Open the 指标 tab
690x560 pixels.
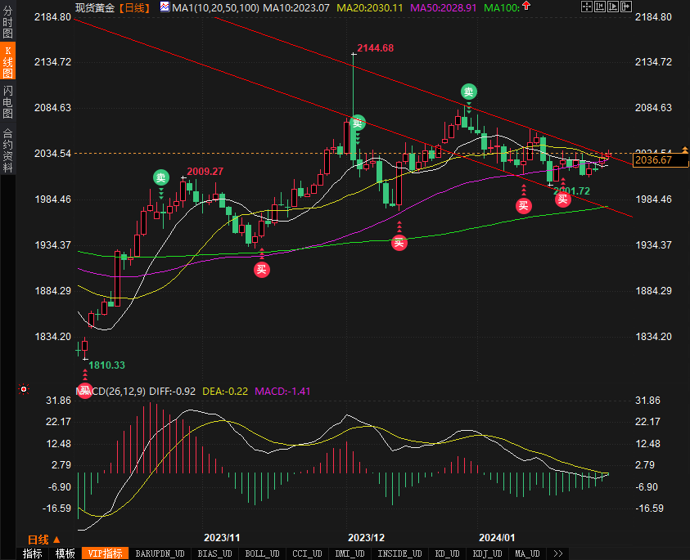coord(33,553)
